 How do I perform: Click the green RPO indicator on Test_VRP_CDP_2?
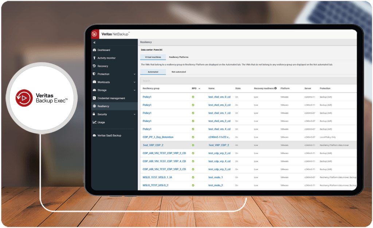[x=193, y=145]
